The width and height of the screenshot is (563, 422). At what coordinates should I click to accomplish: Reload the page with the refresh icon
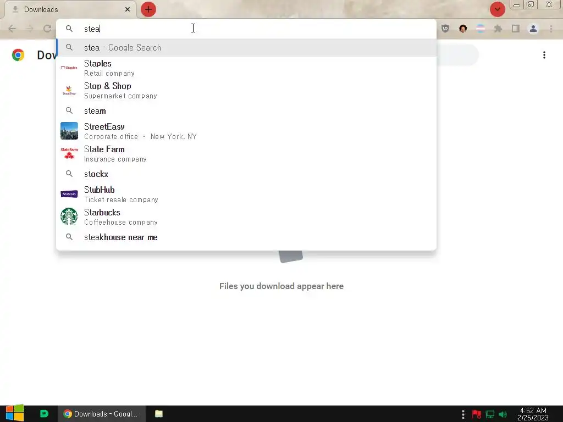47,29
